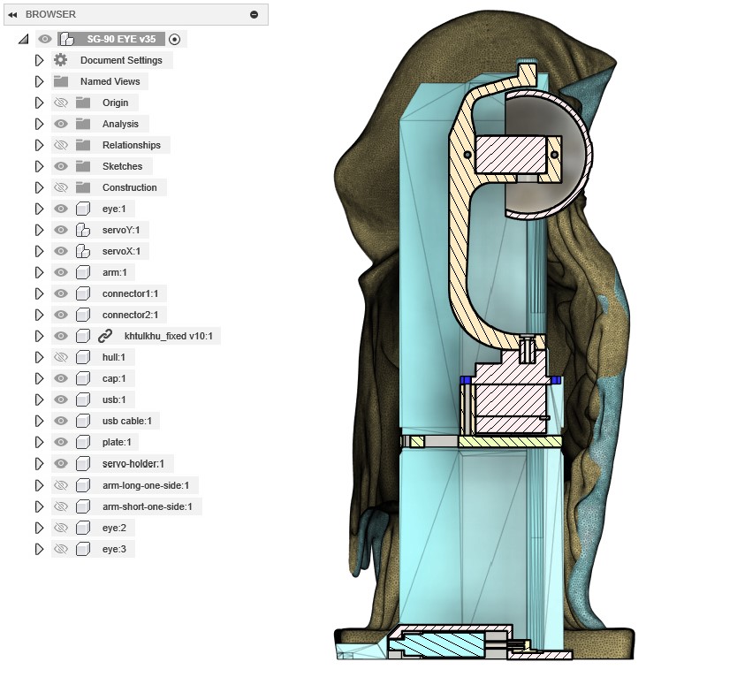Show the hull:1 component
The height and width of the screenshot is (700, 737).
[x=59, y=357]
